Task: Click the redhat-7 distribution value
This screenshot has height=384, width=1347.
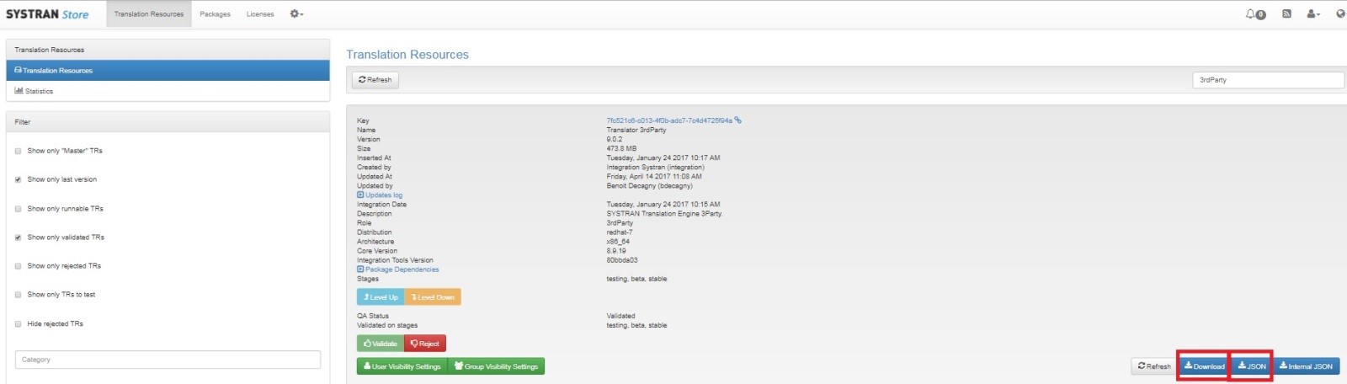Action: (x=620, y=232)
